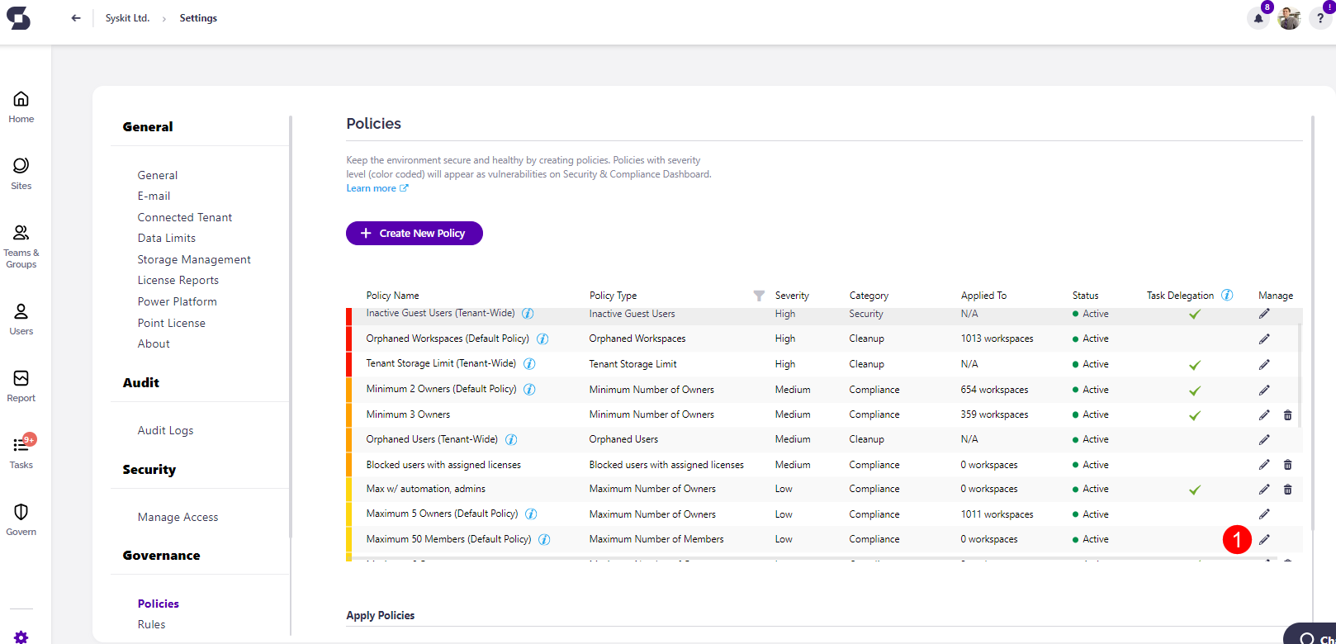Sort by Applied To column header

point(983,296)
